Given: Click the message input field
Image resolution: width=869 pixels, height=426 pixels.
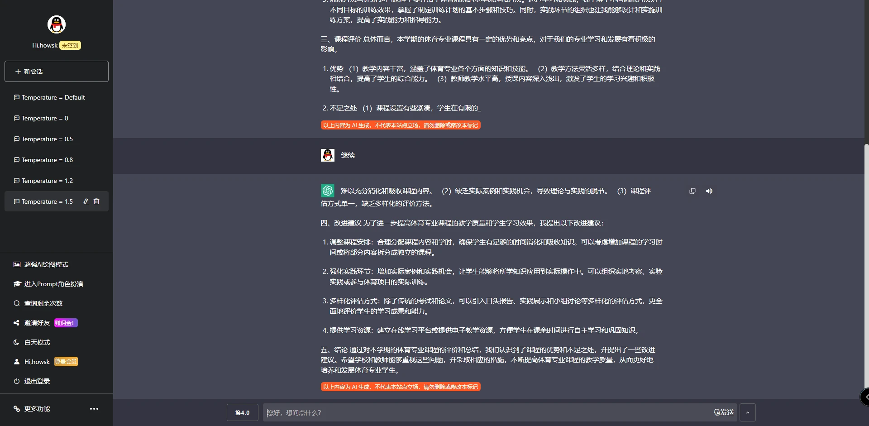Looking at the screenshot, I should point(453,412).
